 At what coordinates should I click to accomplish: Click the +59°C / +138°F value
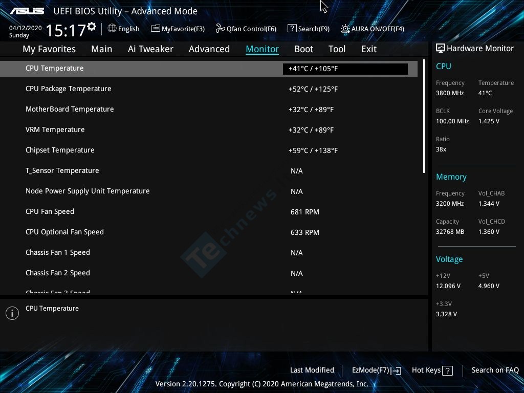pos(313,150)
